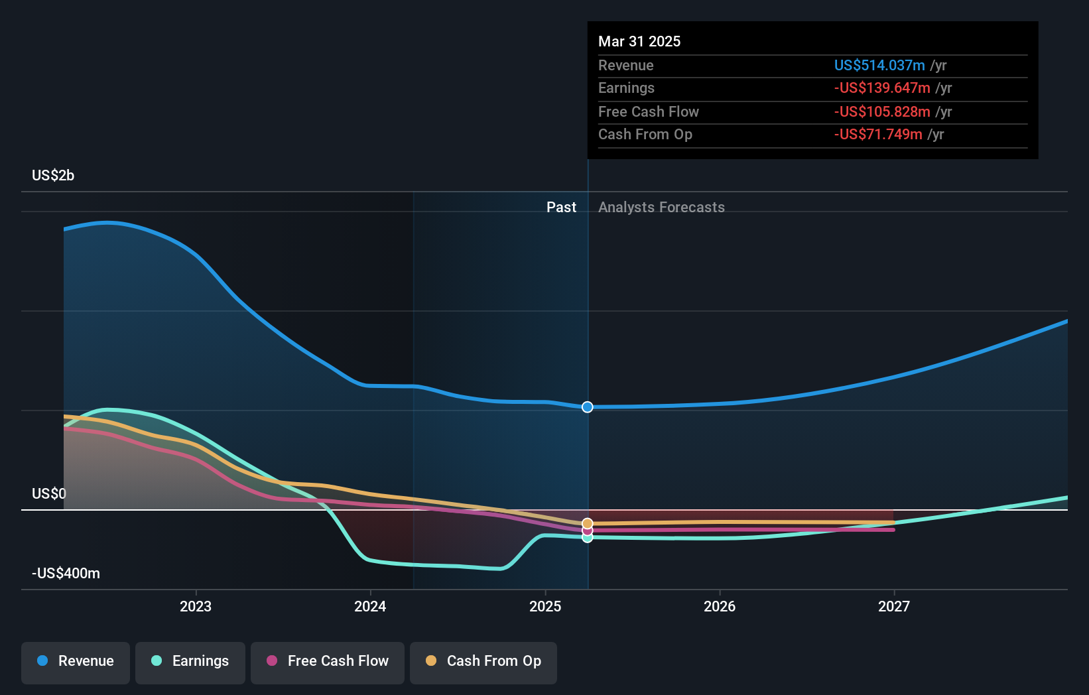
Task: Expand the Analysts Forecasts section
Action: (x=661, y=207)
